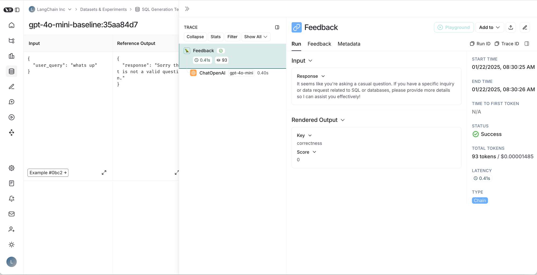Open the Home icon in sidebar

12,25
